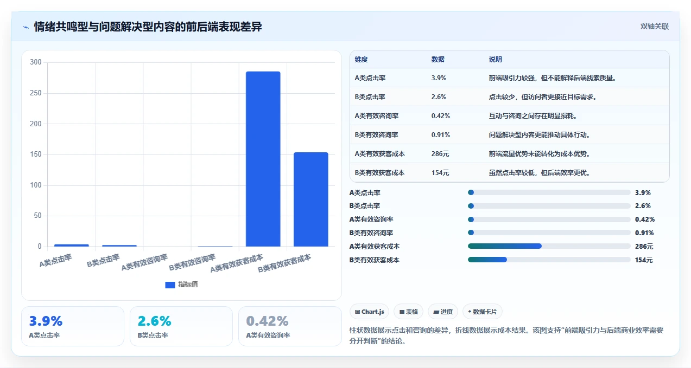The image size is (691, 368).
Task: Click the B类有效咨询率 progress bar
Action: (549, 233)
